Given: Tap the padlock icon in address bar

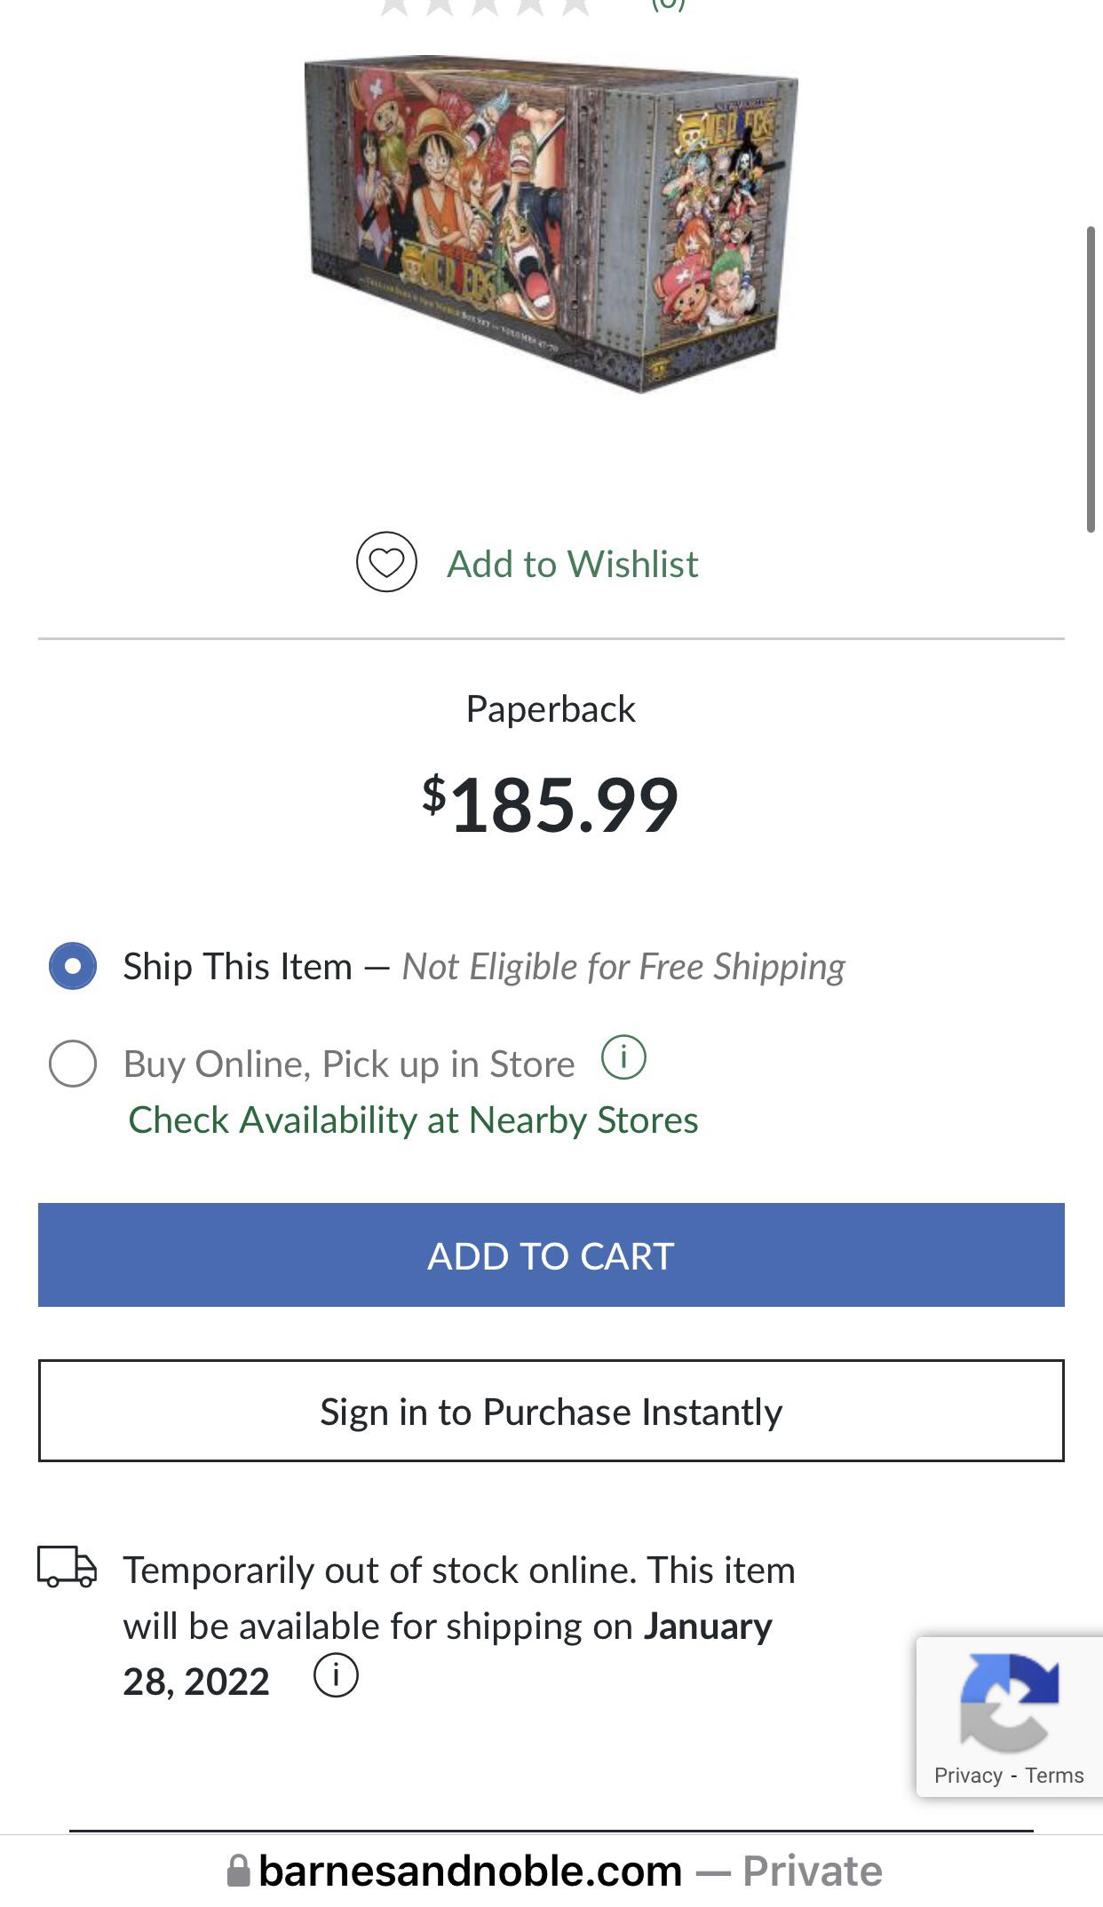Looking at the screenshot, I should (x=238, y=1871).
